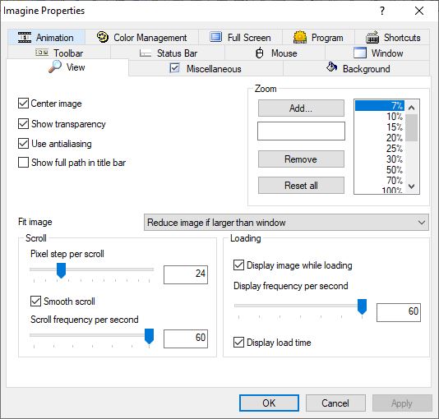This screenshot has width=439, height=419.
Task: Click the Program gear icon
Action: pyautogui.click(x=300, y=37)
